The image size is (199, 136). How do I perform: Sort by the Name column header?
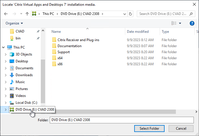tap(56, 32)
